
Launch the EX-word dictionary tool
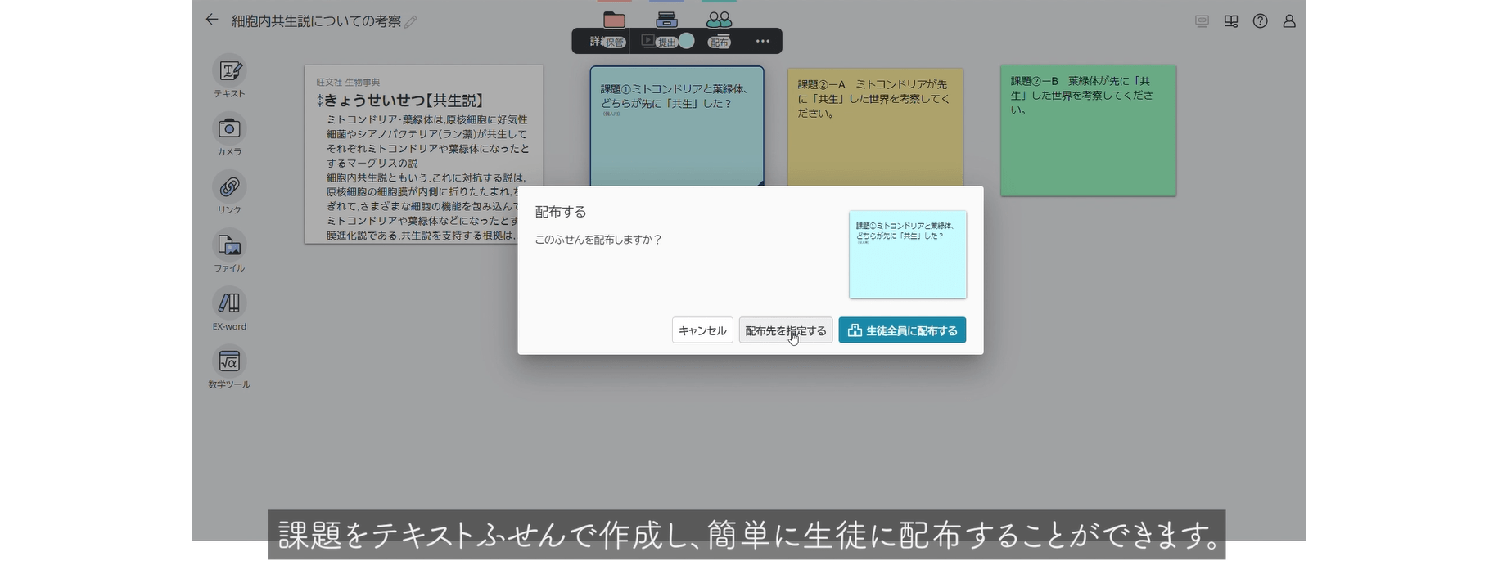click(x=229, y=303)
